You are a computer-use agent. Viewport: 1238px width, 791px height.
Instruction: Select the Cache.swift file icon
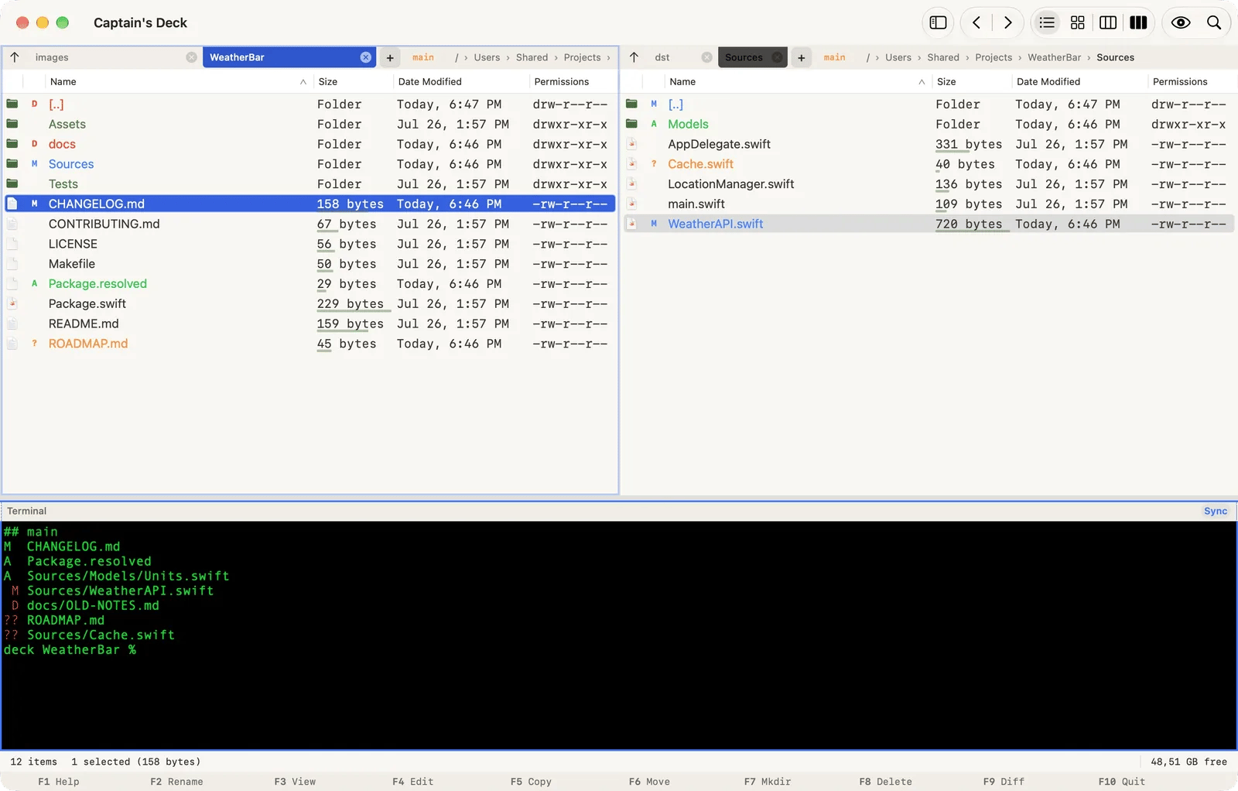pyautogui.click(x=631, y=164)
